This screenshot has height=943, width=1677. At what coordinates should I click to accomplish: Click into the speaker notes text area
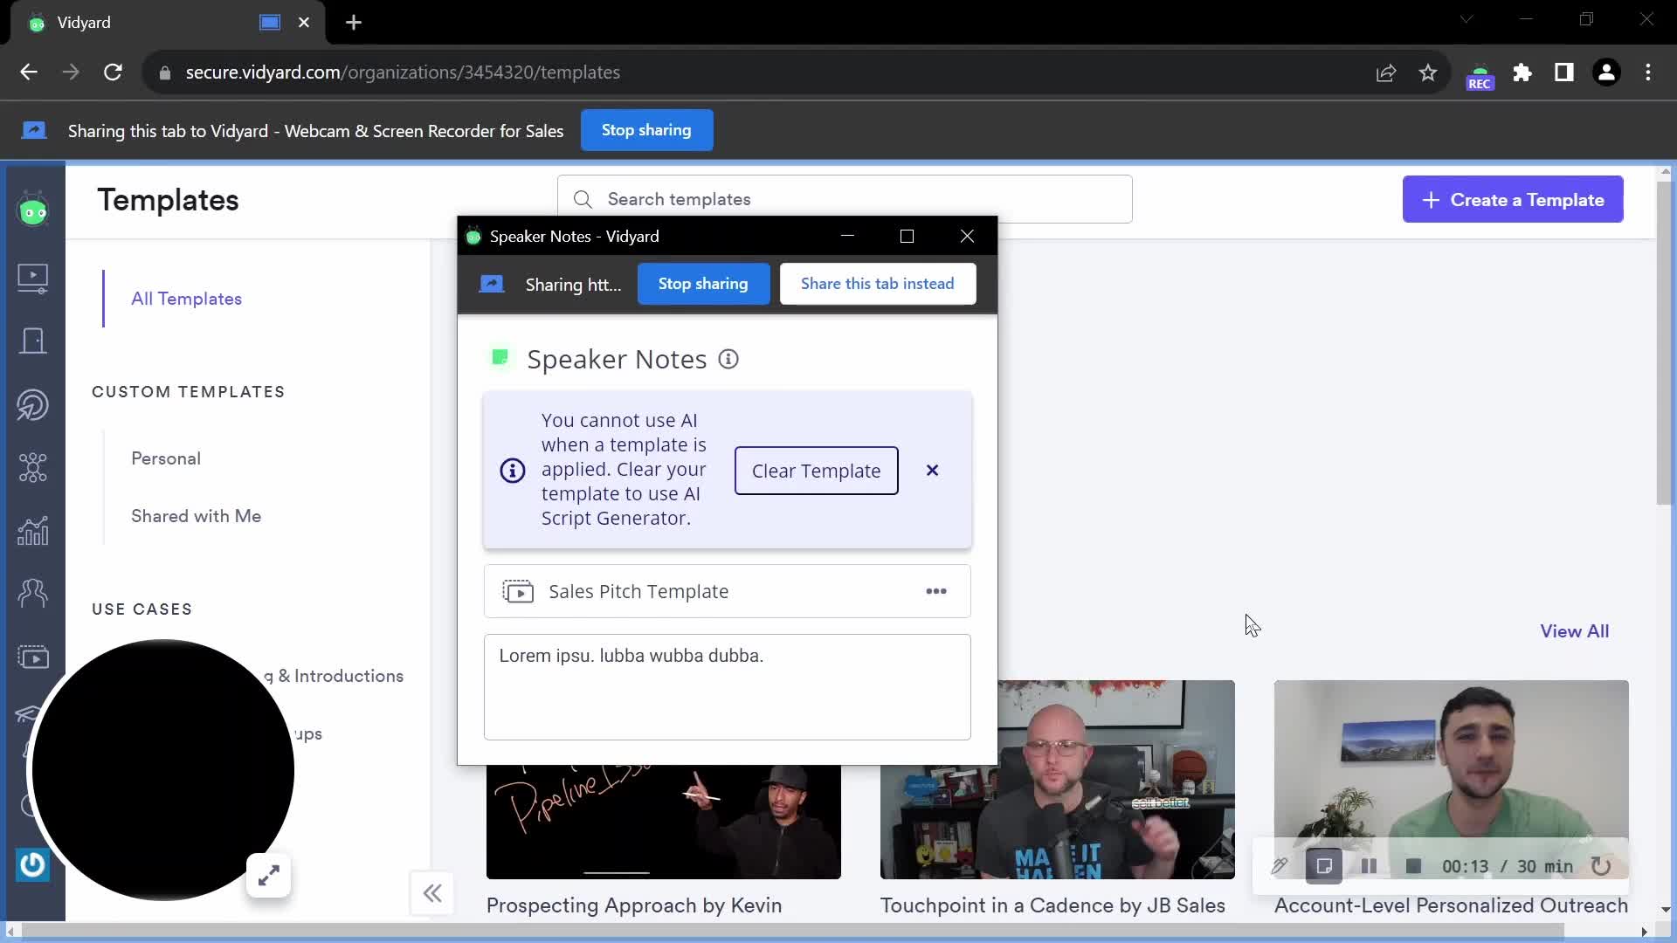[727, 687]
